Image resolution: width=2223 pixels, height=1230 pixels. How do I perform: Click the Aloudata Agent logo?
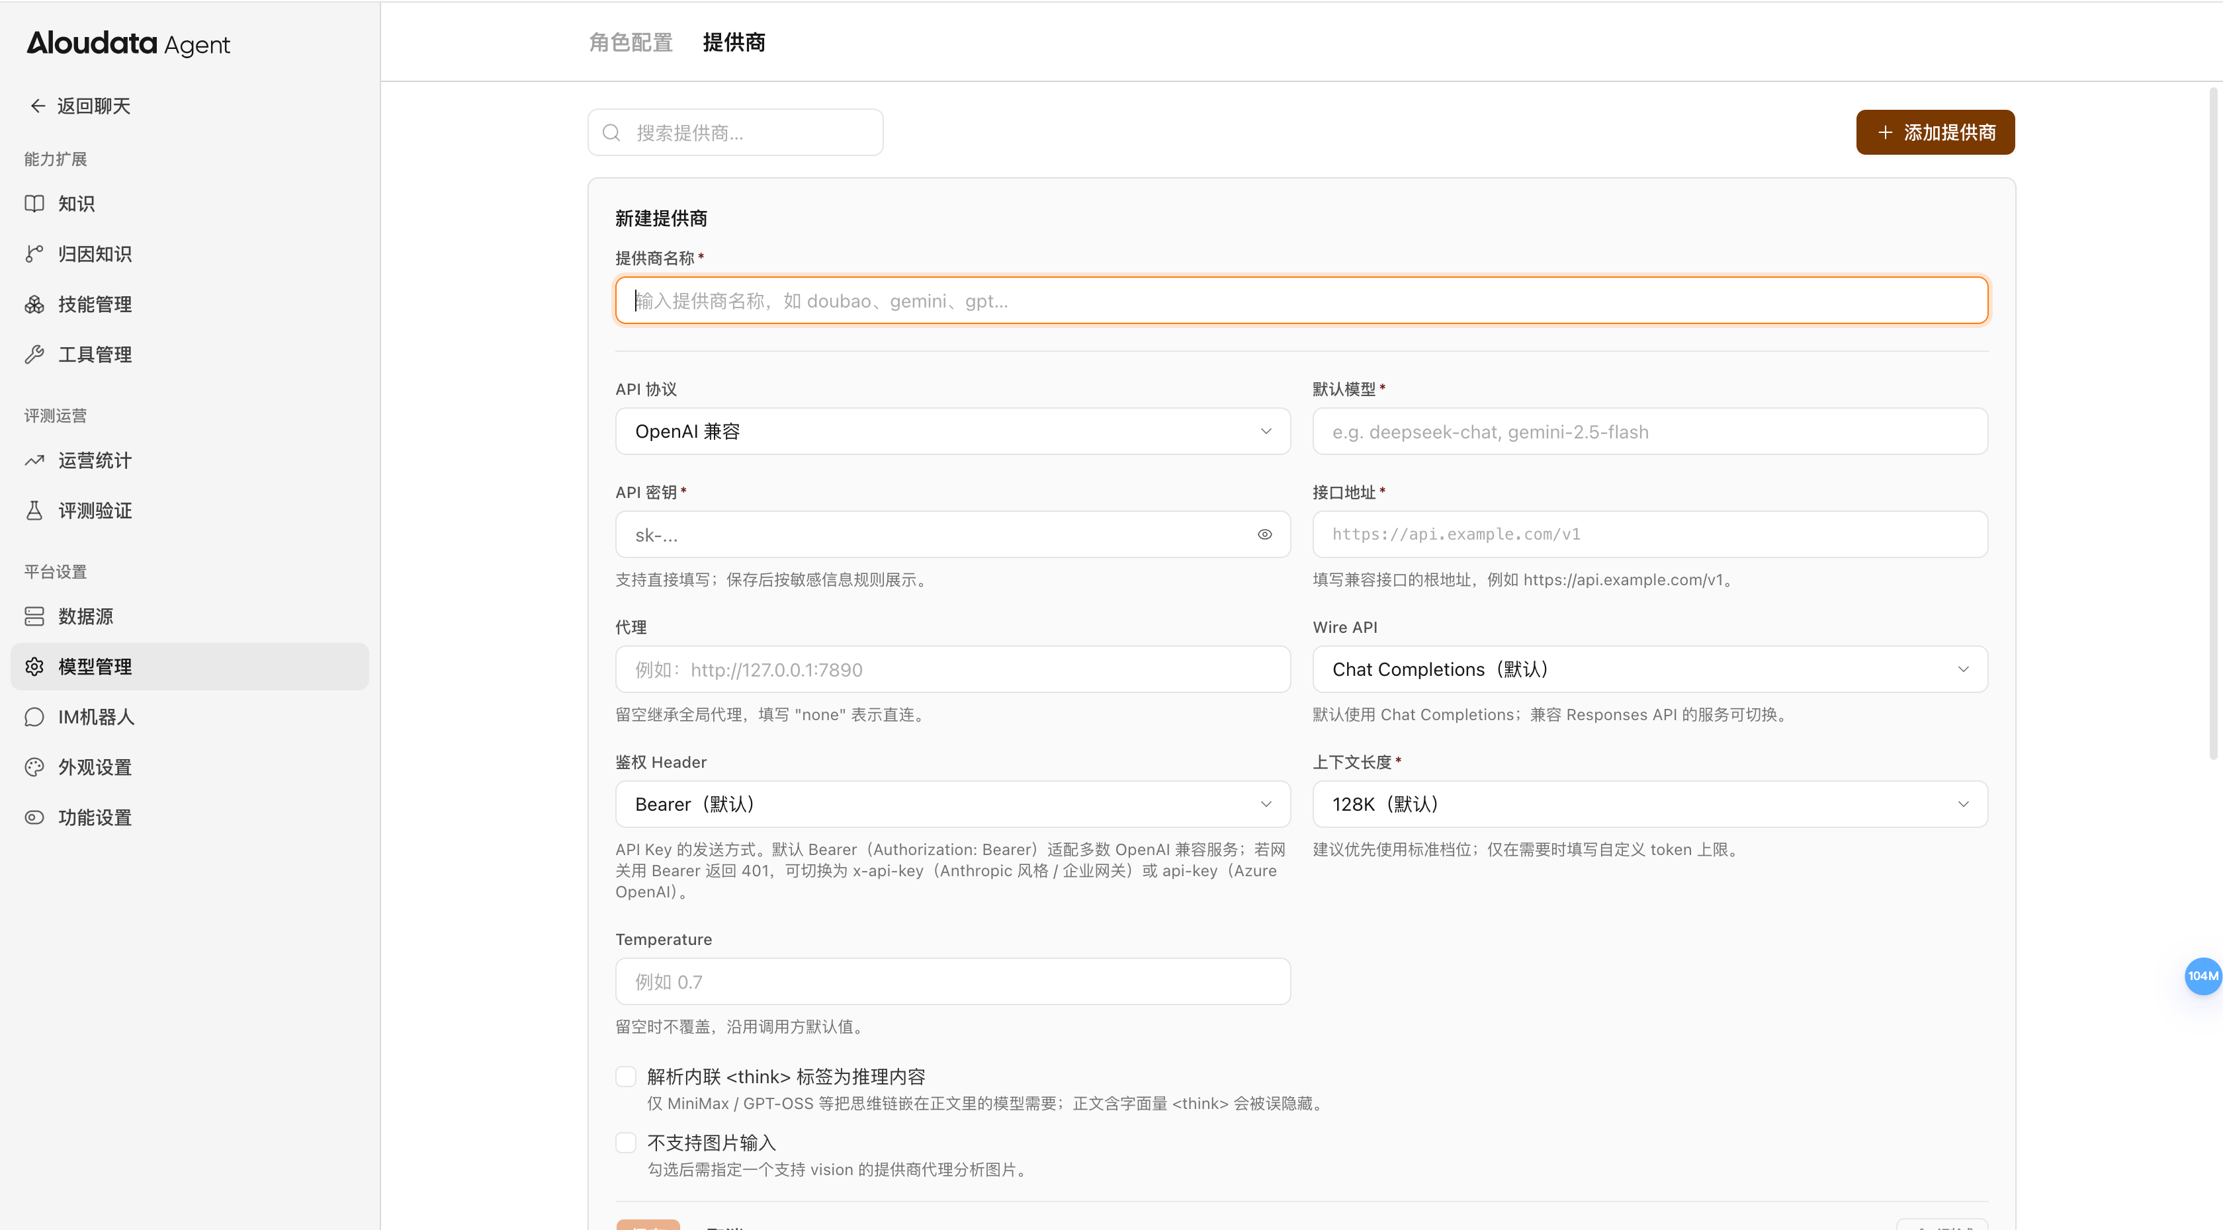click(128, 43)
